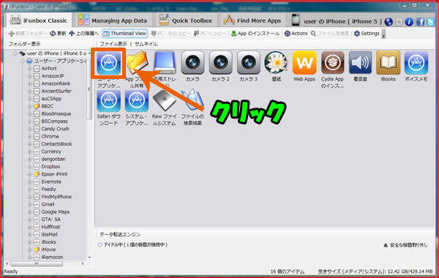The image size is (439, 278).
Task: Switch to Find More Apps tab
Action: point(252,20)
